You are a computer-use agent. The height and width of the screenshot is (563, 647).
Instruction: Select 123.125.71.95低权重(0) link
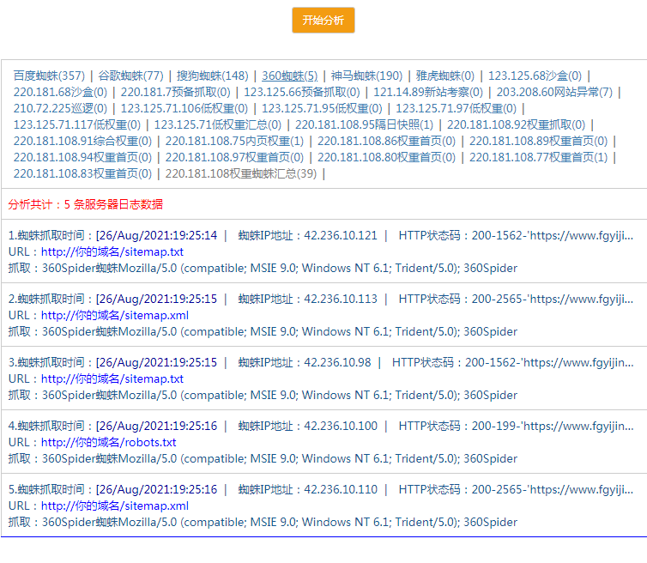pyautogui.click(x=322, y=108)
